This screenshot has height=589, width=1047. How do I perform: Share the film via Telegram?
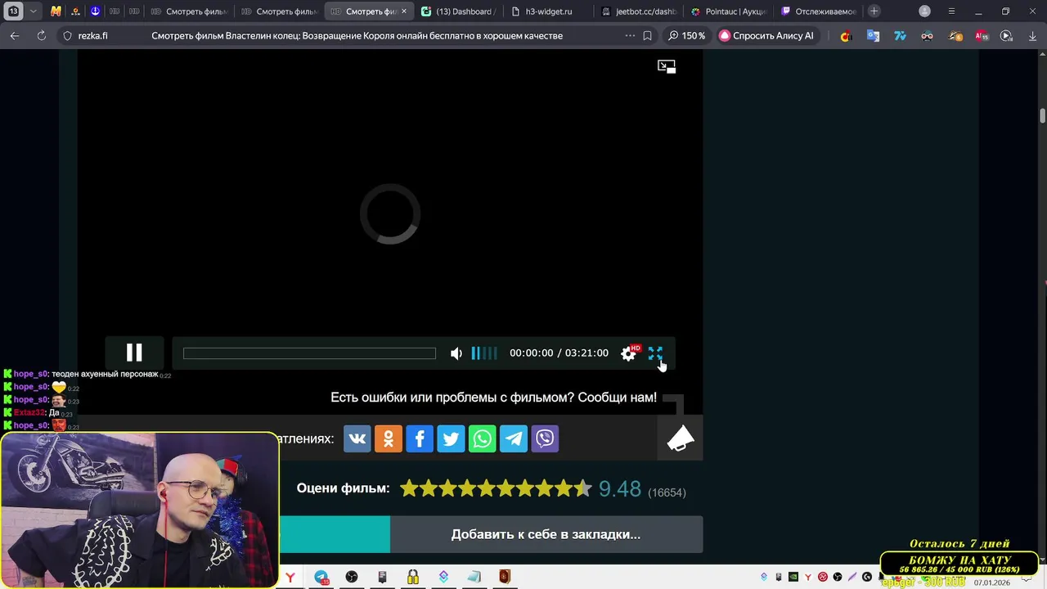click(514, 438)
